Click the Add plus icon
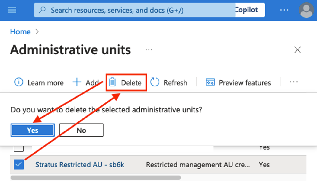317x181 pixels. click(78, 82)
